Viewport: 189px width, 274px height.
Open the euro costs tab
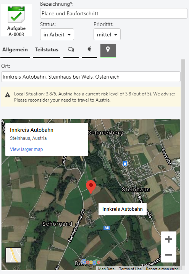(89, 49)
